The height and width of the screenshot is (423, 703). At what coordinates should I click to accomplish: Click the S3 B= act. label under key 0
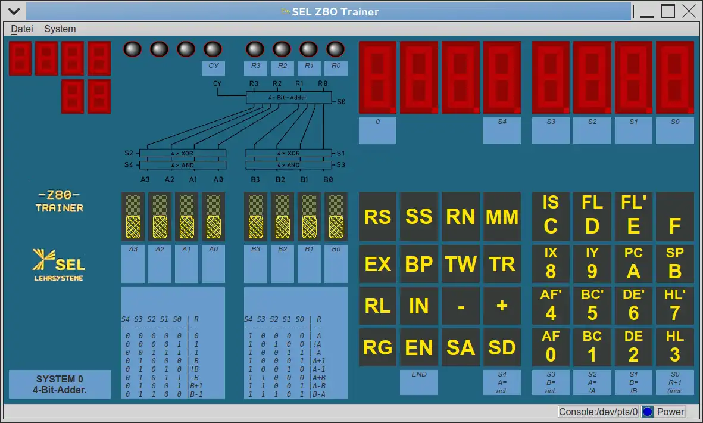(x=551, y=382)
